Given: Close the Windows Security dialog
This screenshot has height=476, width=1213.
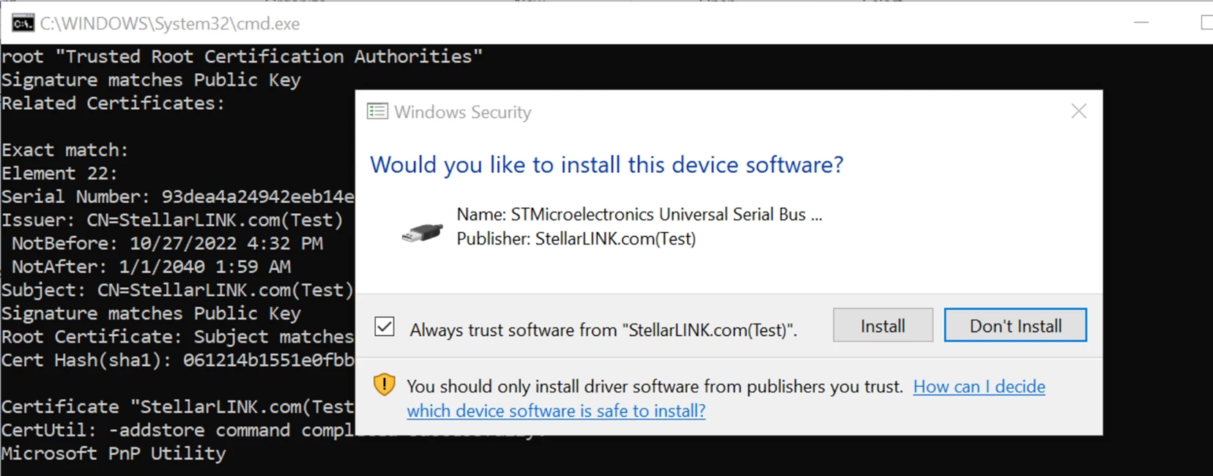Looking at the screenshot, I should tap(1079, 111).
